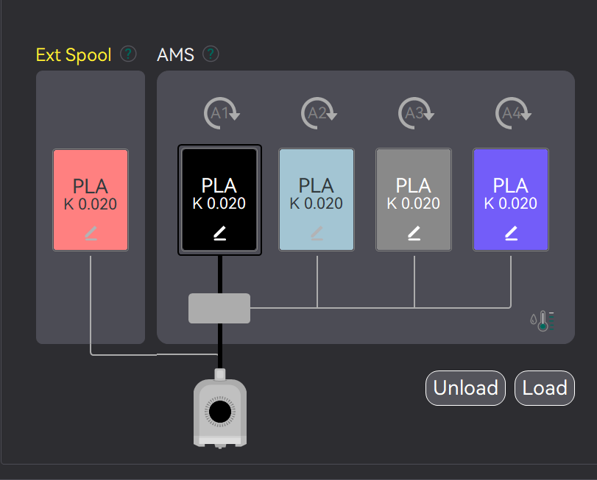The width and height of the screenshot is (597, 480).
Task: Select the pink Ext Spool PLA swatch
Action: (91, 200)
